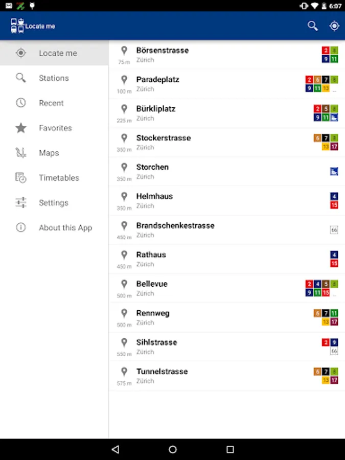
Task: Click the Recent clock icon
Action: point(21,103)
